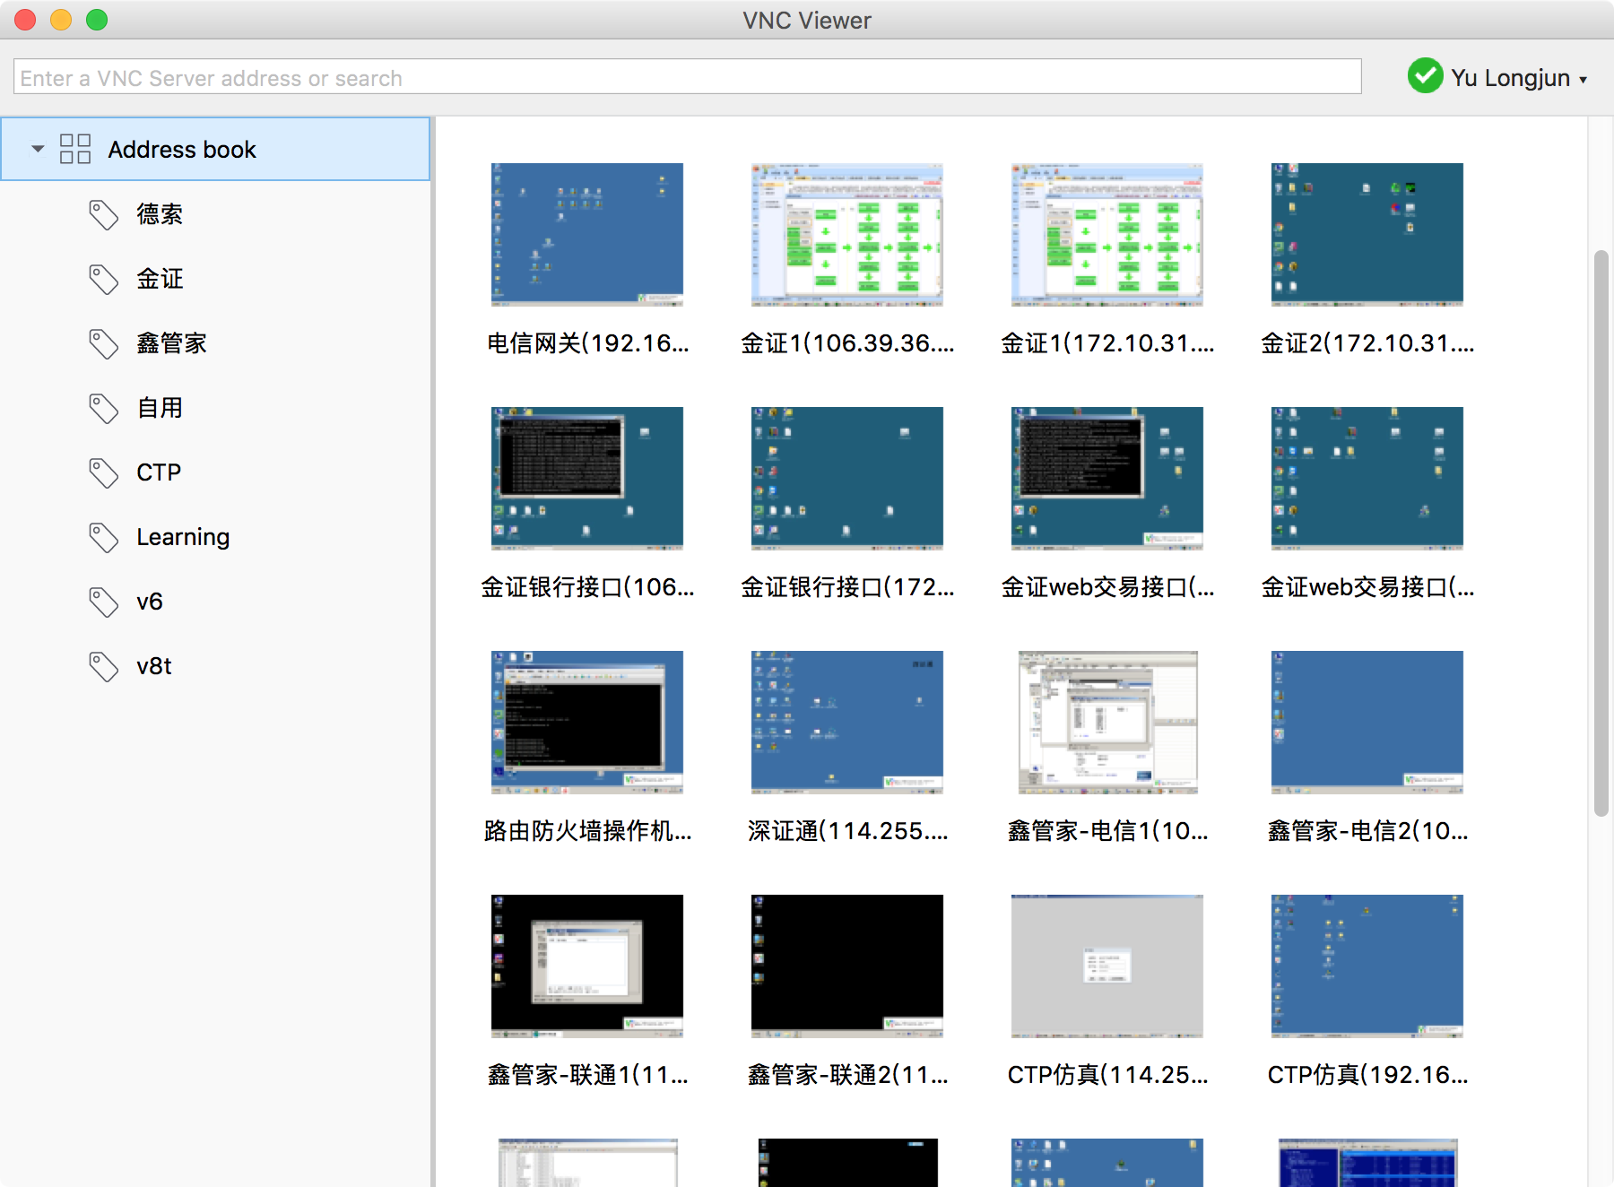
Task: Select the 鑫管家-电信2(10... thumbnail
Action: click(x=1367, y=722)
